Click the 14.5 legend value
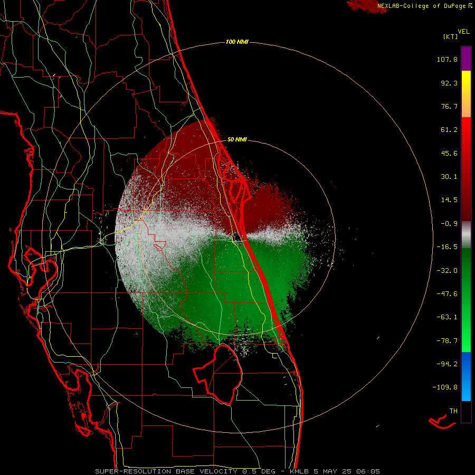The width and height of the screenshot is (475, 475). coord(449,200)
